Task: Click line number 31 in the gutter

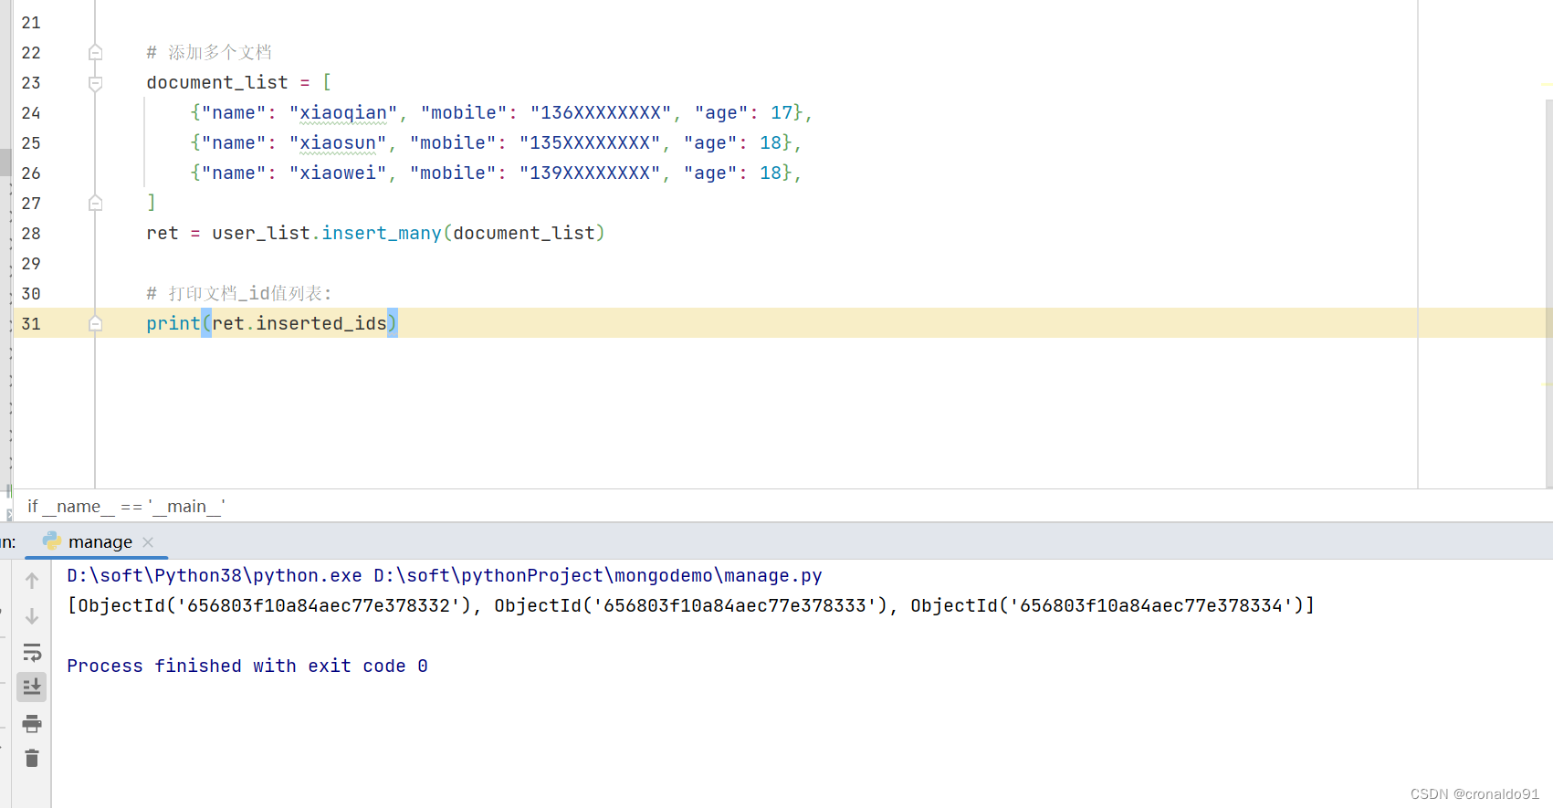Action: tap(31, 324)
